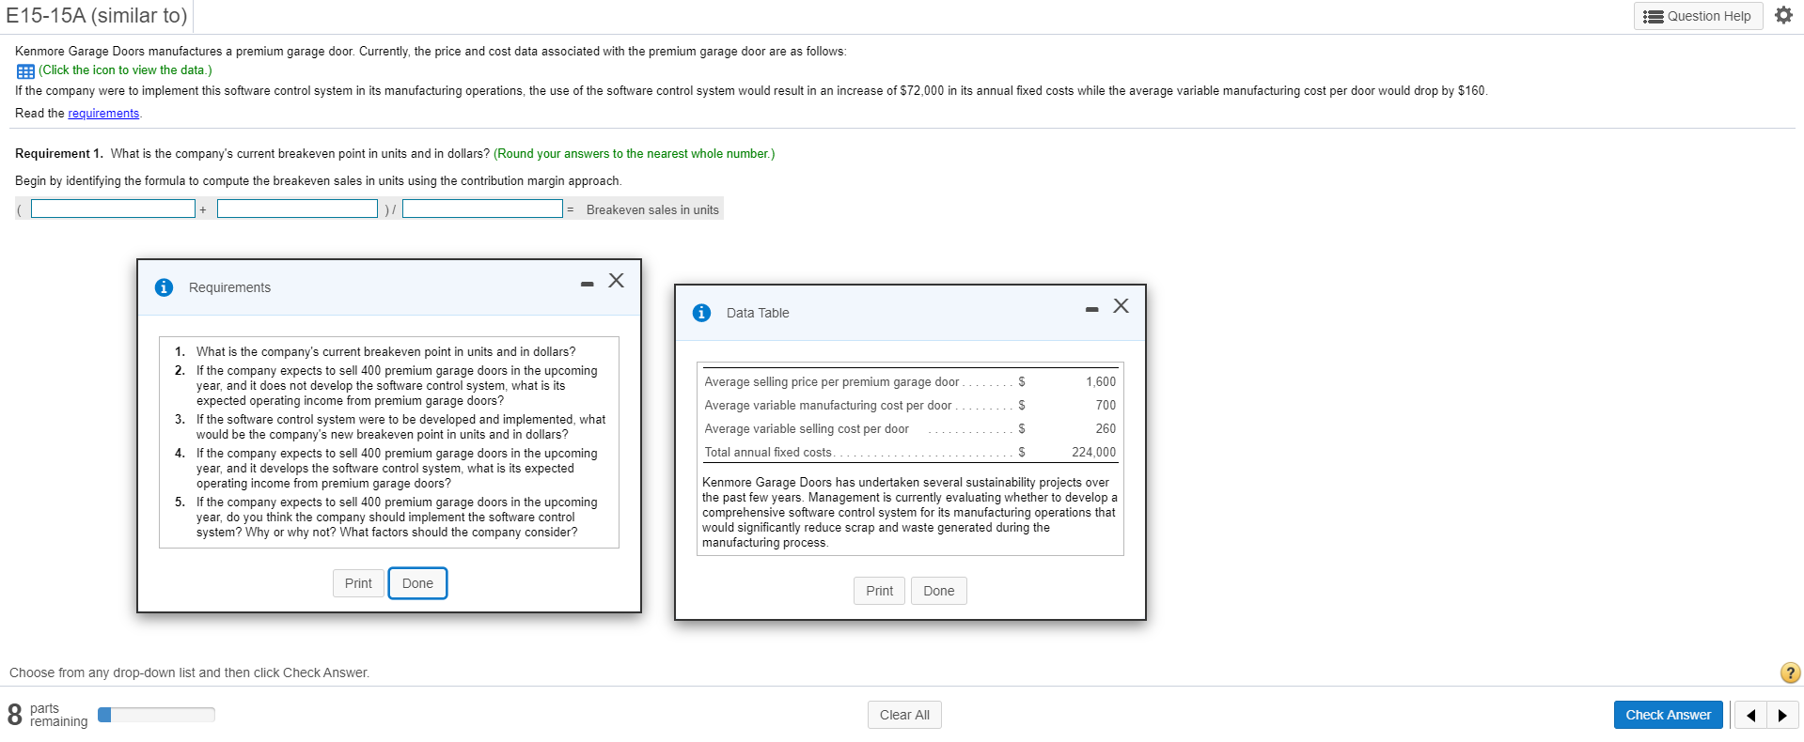
Task: Click requirement 4 text in Requirements list
Action: pyautogui.click(x=397, y=469)
